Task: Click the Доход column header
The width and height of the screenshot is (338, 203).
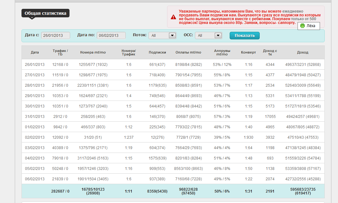Action: click(303, 52)
